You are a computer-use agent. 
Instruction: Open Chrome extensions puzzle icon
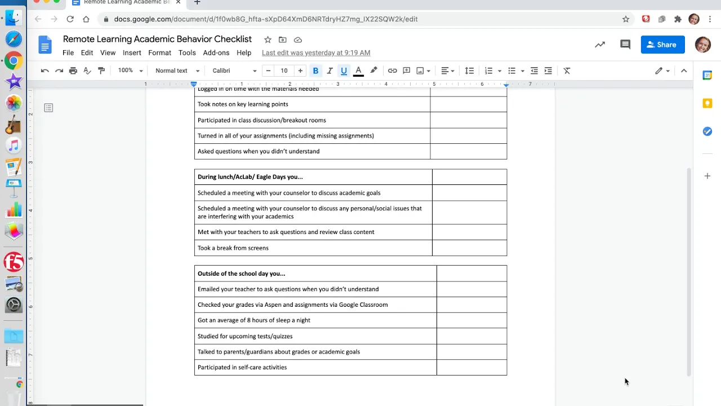tap(678, 19)
